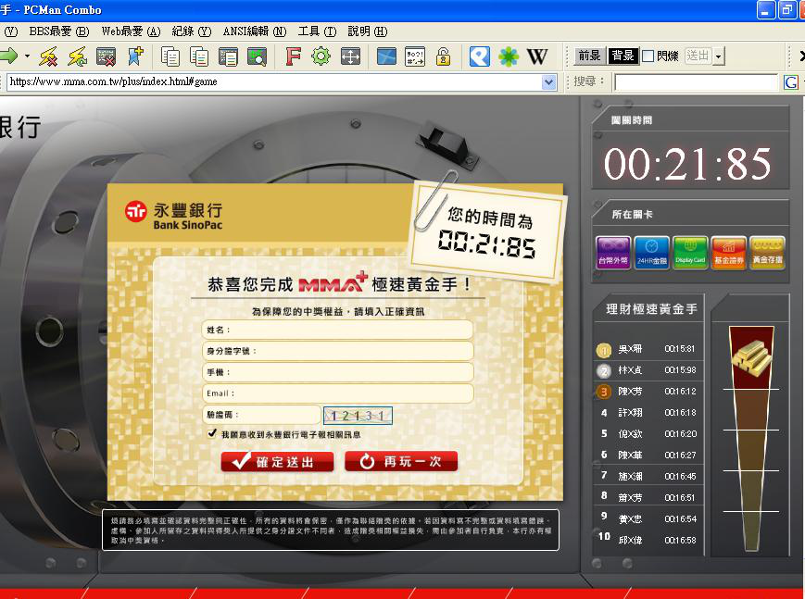Open the 紀錄 menu
The height and width of the screenshot is (599, 805).
(192, 31)
